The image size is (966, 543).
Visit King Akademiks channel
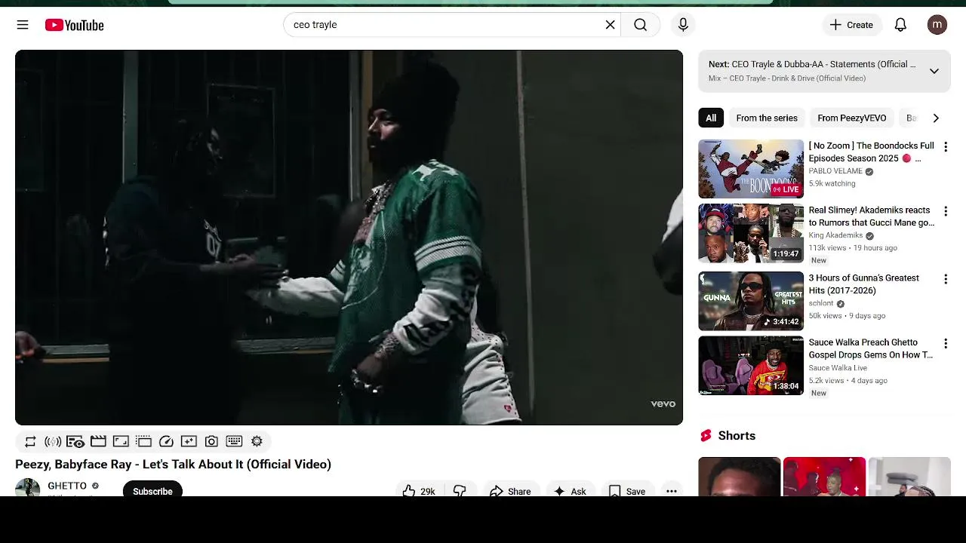835,235
